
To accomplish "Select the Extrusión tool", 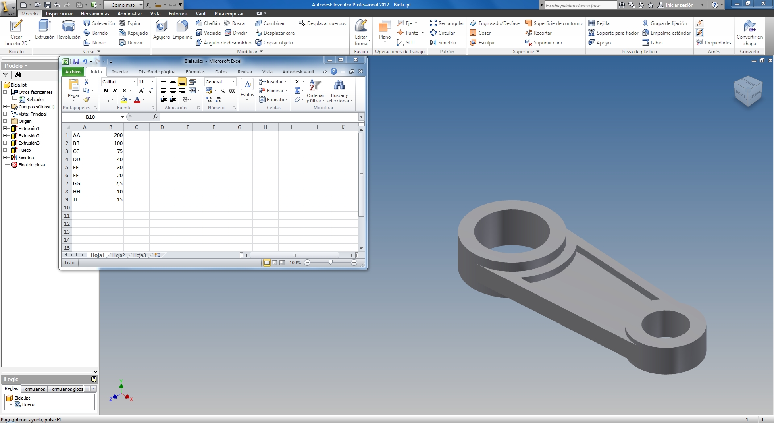I will pos(44,29).
